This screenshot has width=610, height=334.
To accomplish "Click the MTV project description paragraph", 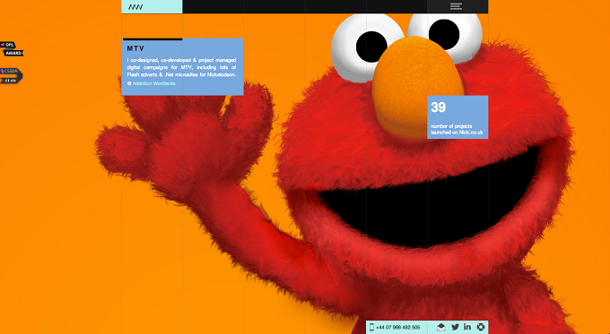I will coord(181,67).
